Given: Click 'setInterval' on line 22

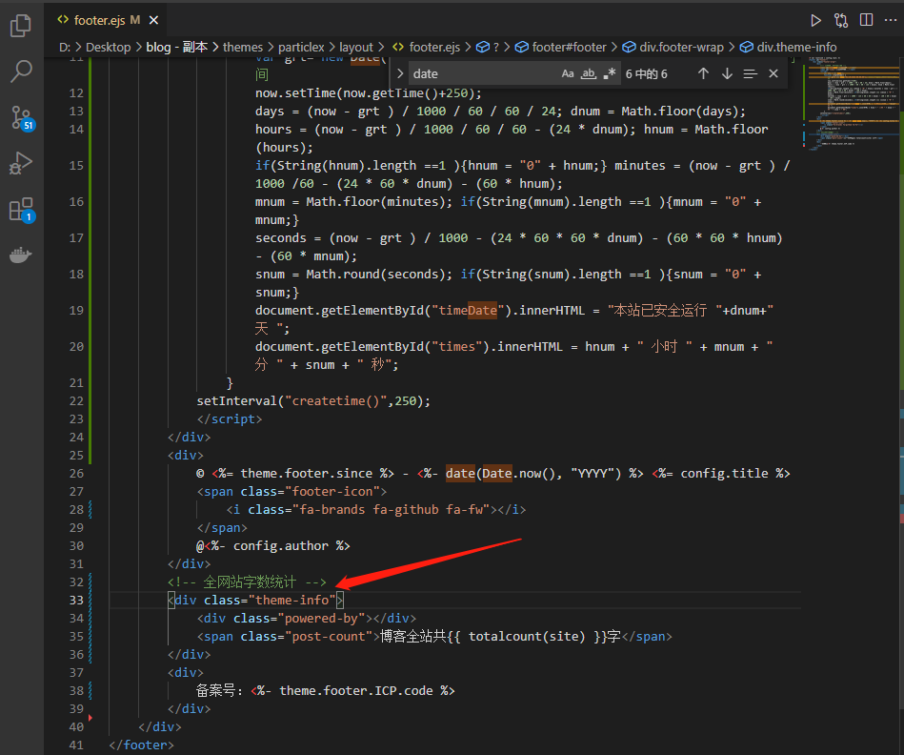Looking at the screenshot, I should [x=236, y=401].
